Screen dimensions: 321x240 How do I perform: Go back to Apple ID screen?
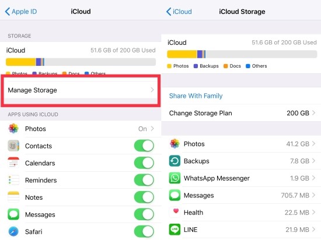pos(21,12)
